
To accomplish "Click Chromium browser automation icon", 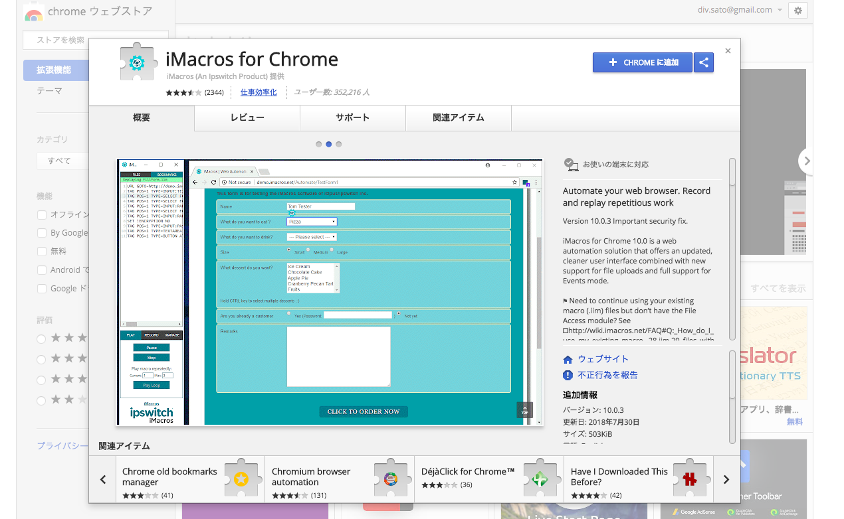I will tap(391, 479).
